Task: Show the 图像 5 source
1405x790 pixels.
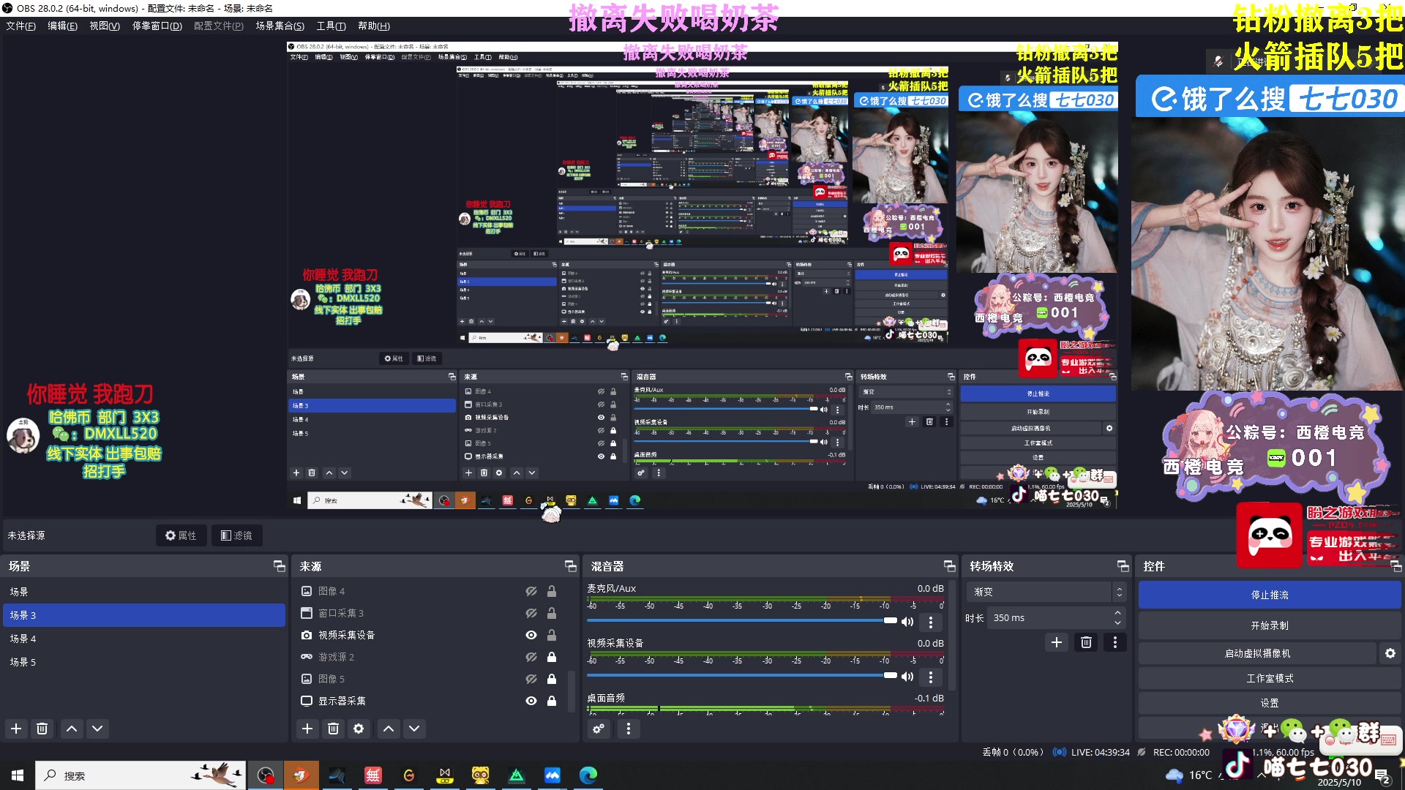Action: [531, 679]
